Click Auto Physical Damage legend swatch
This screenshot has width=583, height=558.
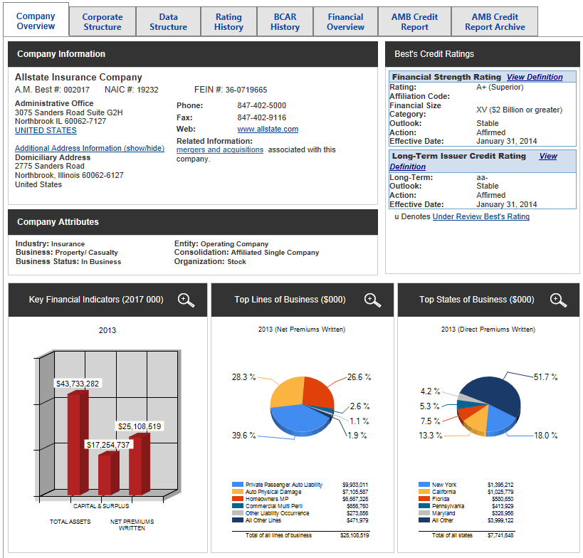[238, 492]
